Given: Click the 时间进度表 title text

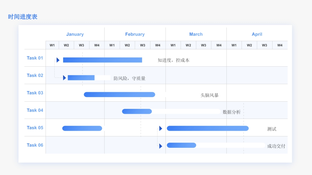Looking at the screenshot, I should 23,17.
